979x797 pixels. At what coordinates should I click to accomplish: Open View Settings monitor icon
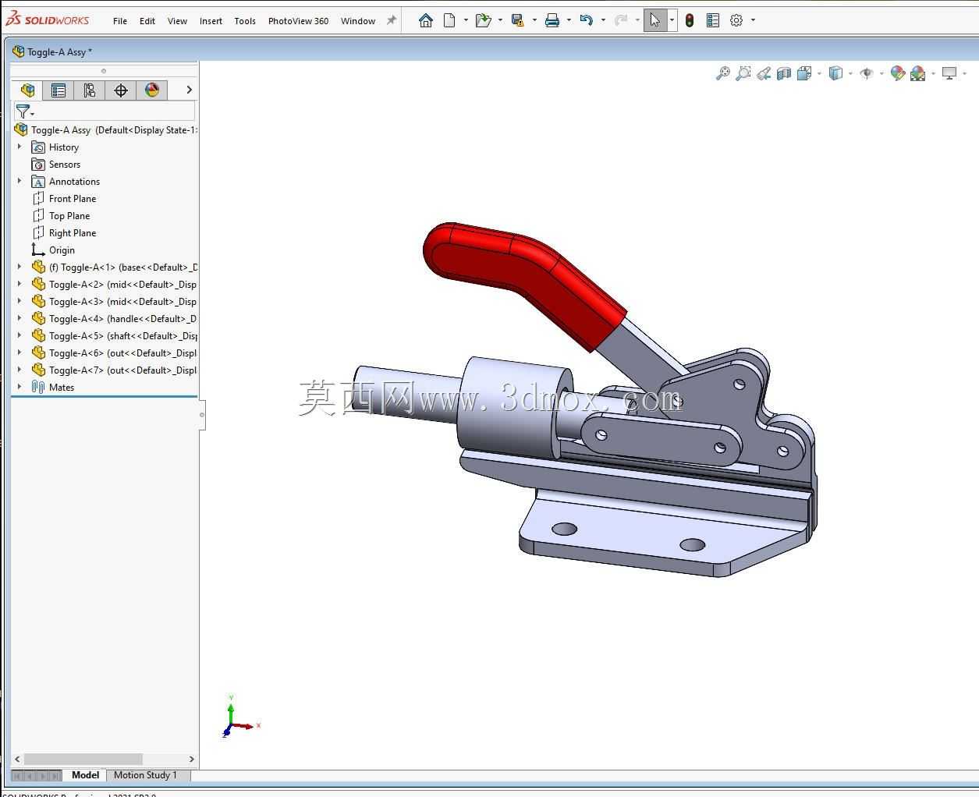point(949,73)
